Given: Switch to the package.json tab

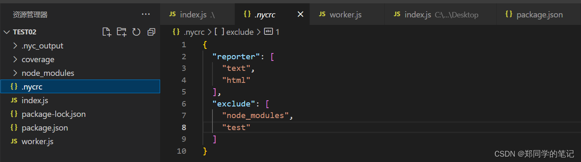Looking at the screenshot, I should [539, 15].
